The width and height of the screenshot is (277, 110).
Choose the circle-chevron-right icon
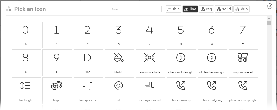click(212, 63)
